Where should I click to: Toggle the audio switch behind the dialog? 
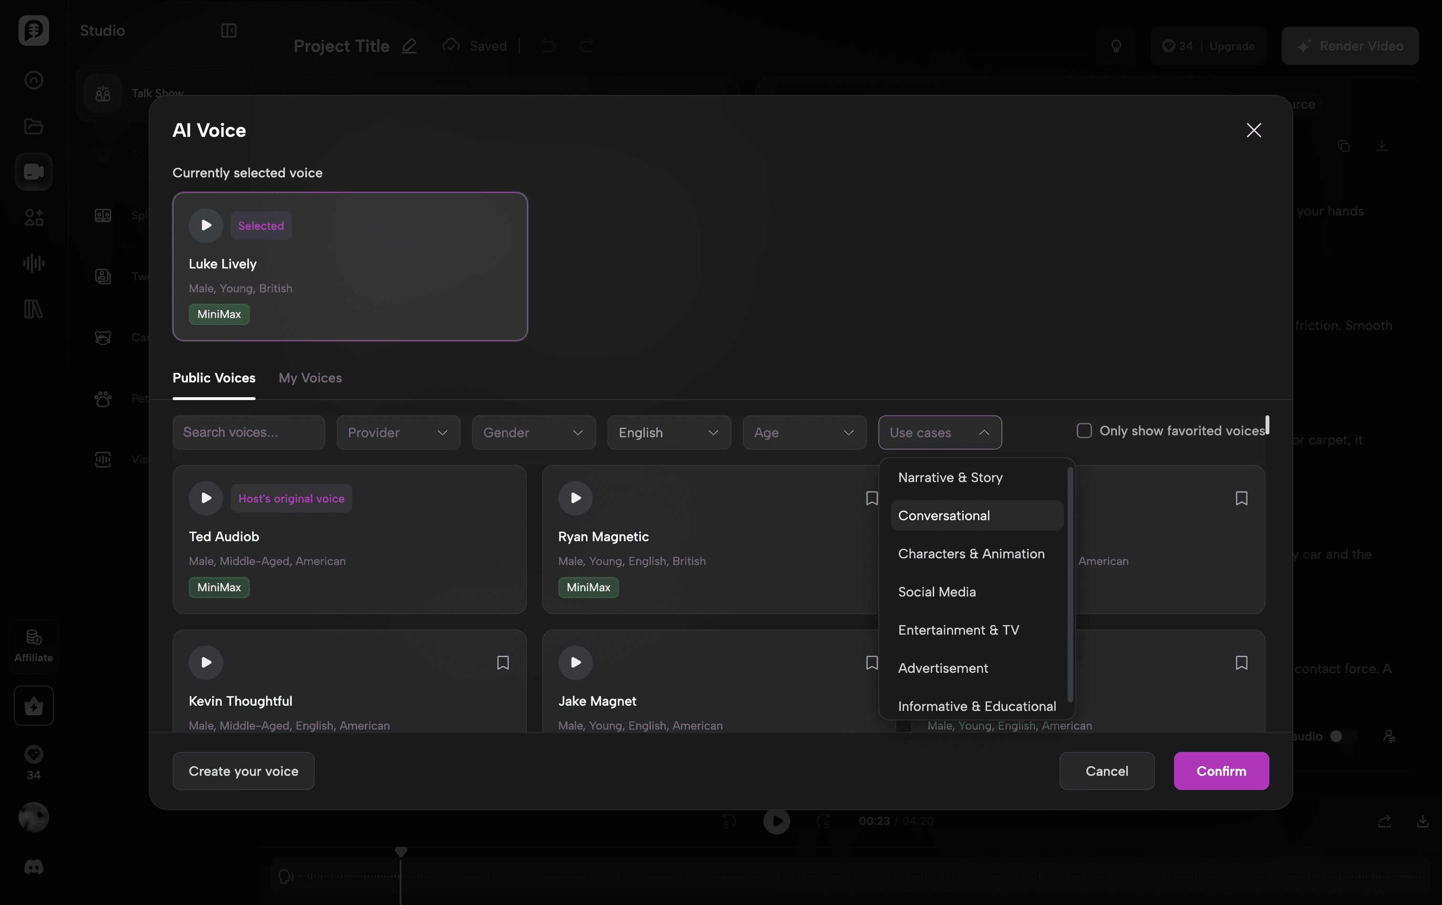click(x=1341, y=736)
